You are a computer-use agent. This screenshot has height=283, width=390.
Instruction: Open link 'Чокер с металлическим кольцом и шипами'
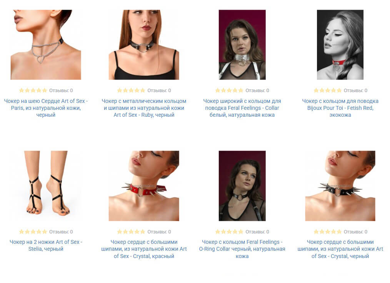tap(144, 108)
